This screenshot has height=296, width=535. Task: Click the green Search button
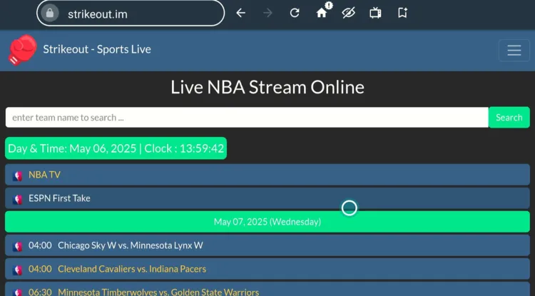point(509,118)
